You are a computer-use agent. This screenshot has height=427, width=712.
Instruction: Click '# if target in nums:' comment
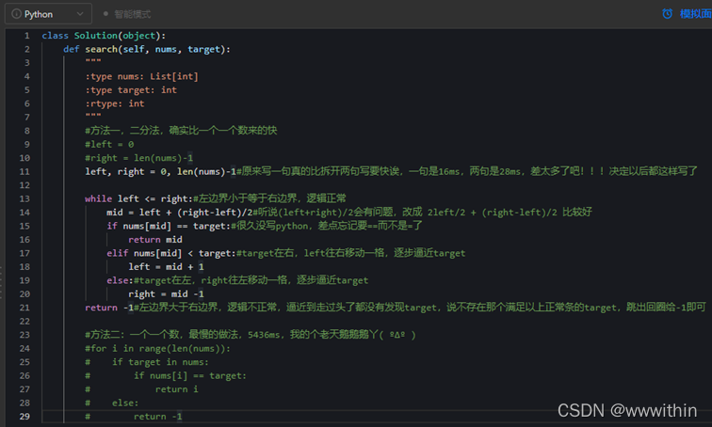point(147,362)
